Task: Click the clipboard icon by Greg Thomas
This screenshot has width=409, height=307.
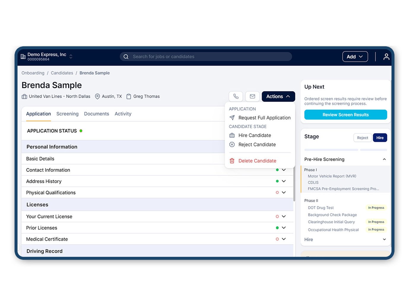Action: (x=129, y=96)
